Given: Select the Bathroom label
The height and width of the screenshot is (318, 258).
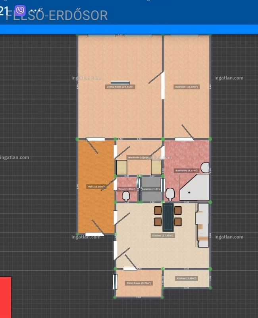Looking at the screenshot, I should (187, 171).
